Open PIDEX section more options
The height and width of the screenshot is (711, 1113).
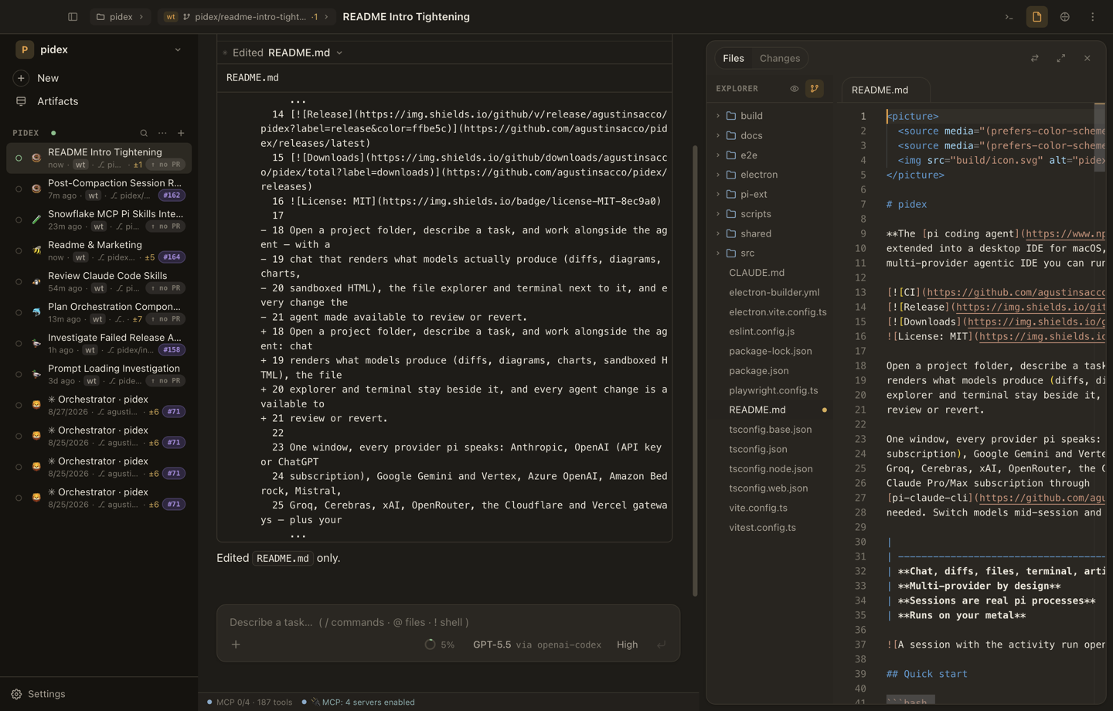point(162,133)
